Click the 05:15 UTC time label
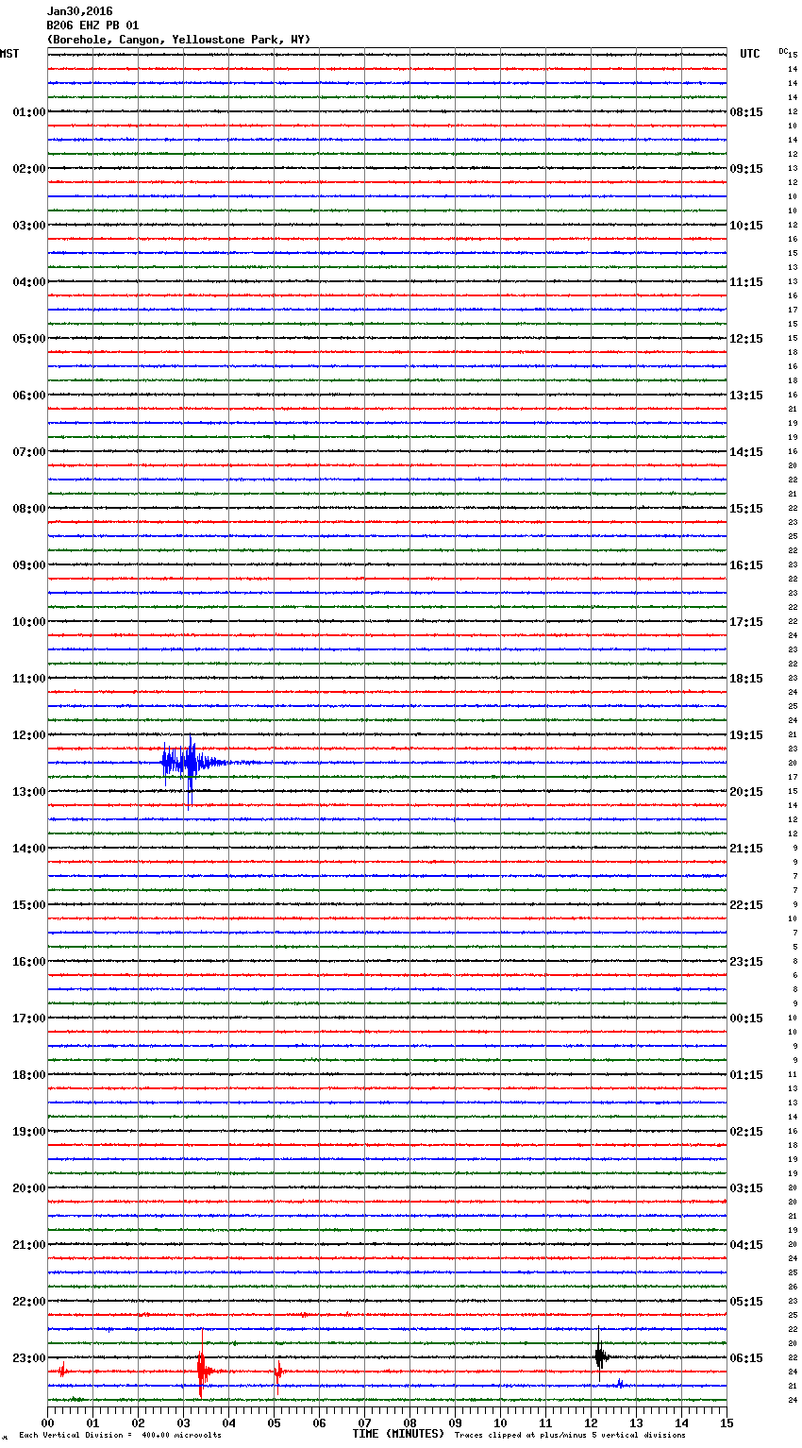Image resolution: width=802 pixels, height=1448 pixels. click(x=746, y=1302)
